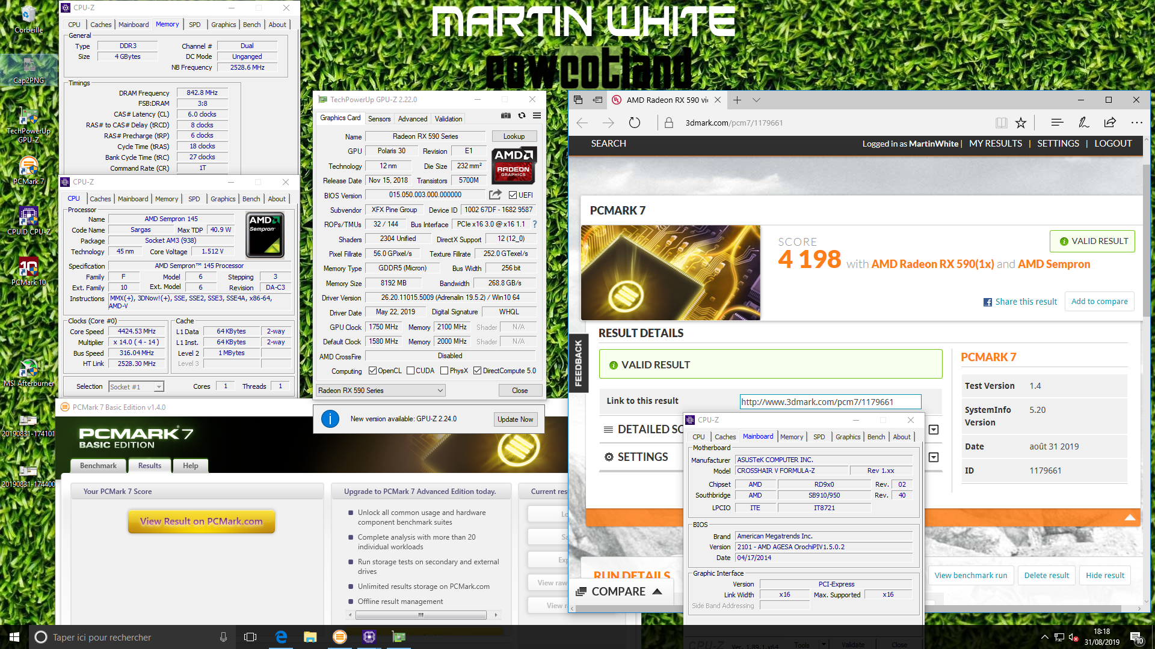Click browser back arrow

pos(582,123)
